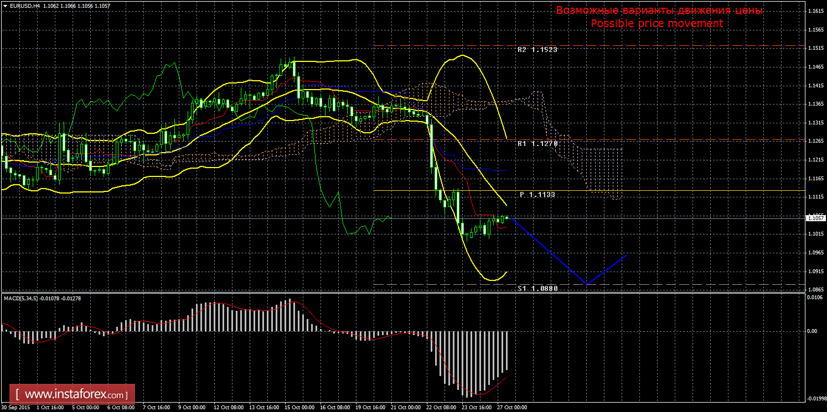Click the 0.0106 MACD scale value
This screenshot has height=412, width=827.
(814, 299)
